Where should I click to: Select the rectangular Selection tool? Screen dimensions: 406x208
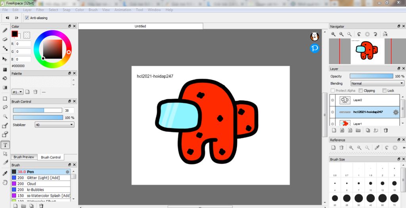(x=5, y=98)
